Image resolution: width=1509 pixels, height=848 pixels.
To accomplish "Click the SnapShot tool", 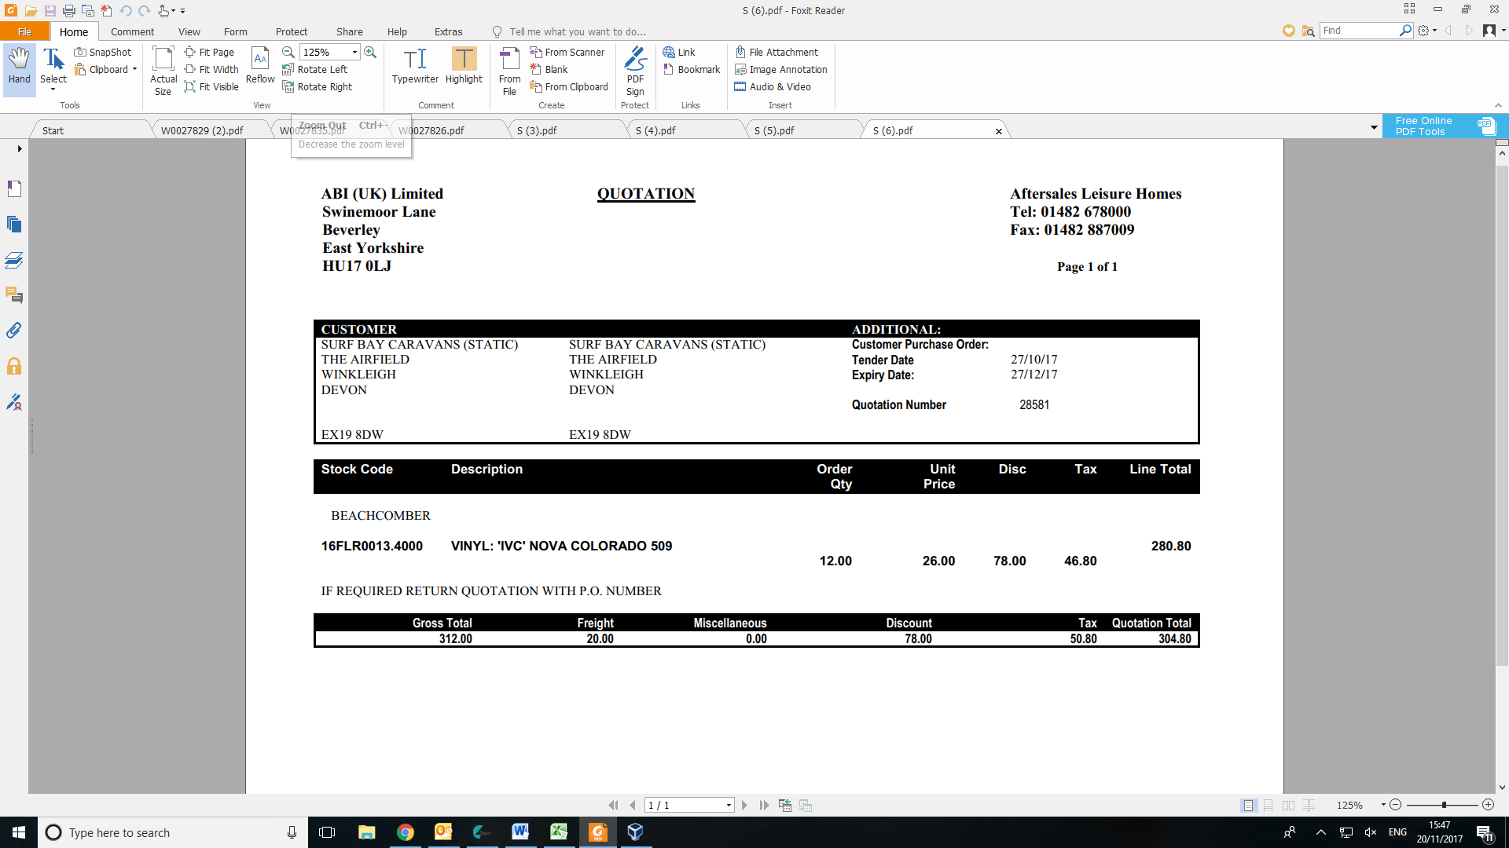I will tap(103, 52).
